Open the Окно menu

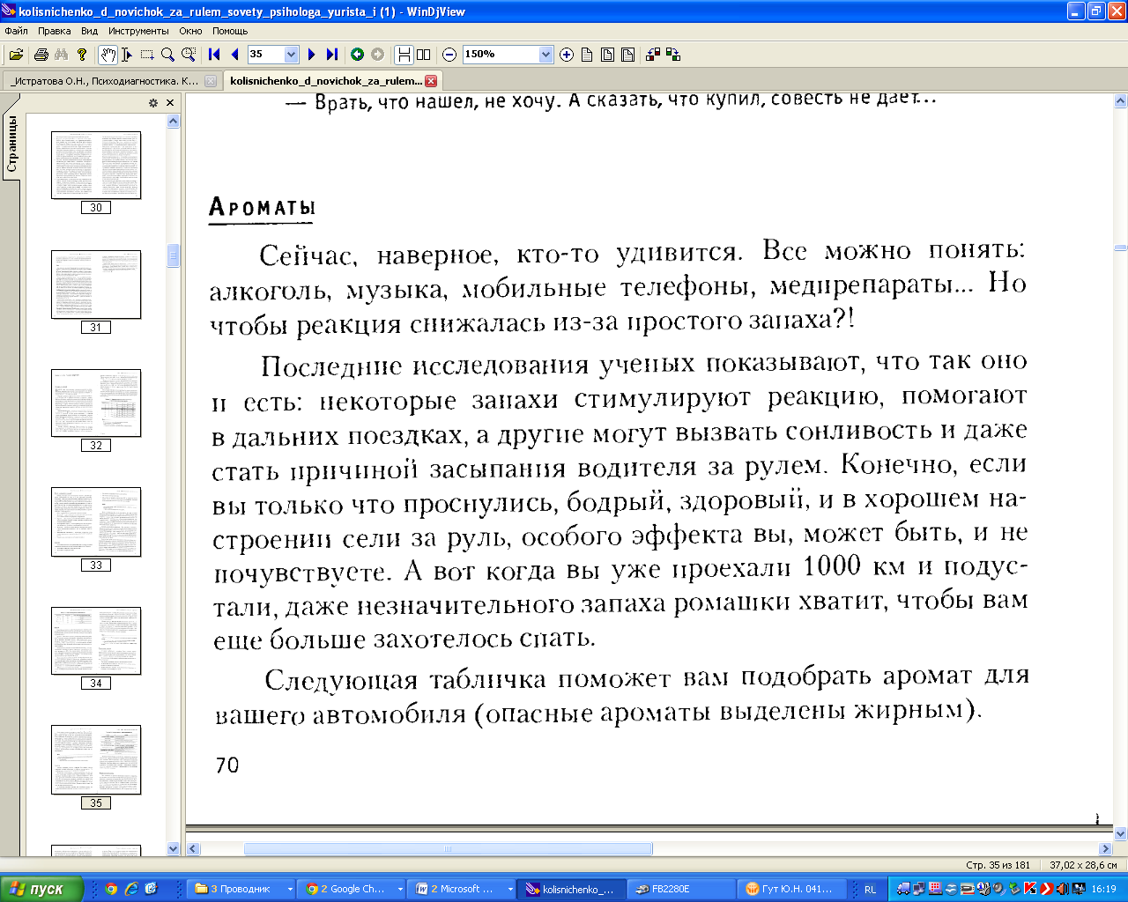[190, 31]
